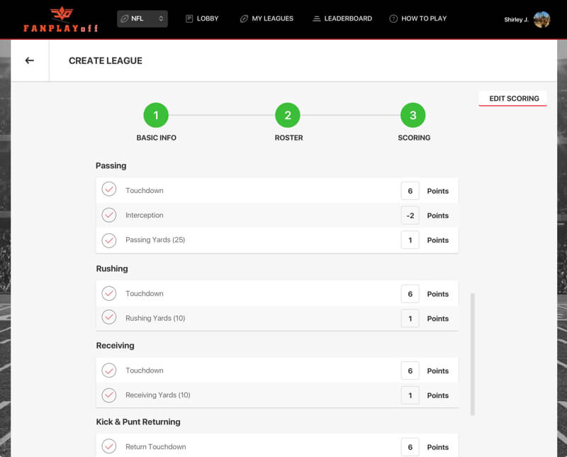Go to step 2 circle
The image size is (567, 457).
click(288, 115)
